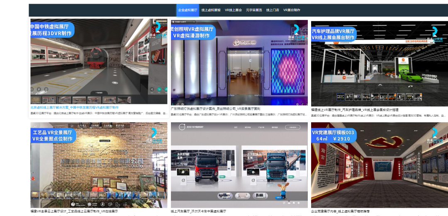Click the 广东虚拟展厅设计 description text

[x=239, y=114]
